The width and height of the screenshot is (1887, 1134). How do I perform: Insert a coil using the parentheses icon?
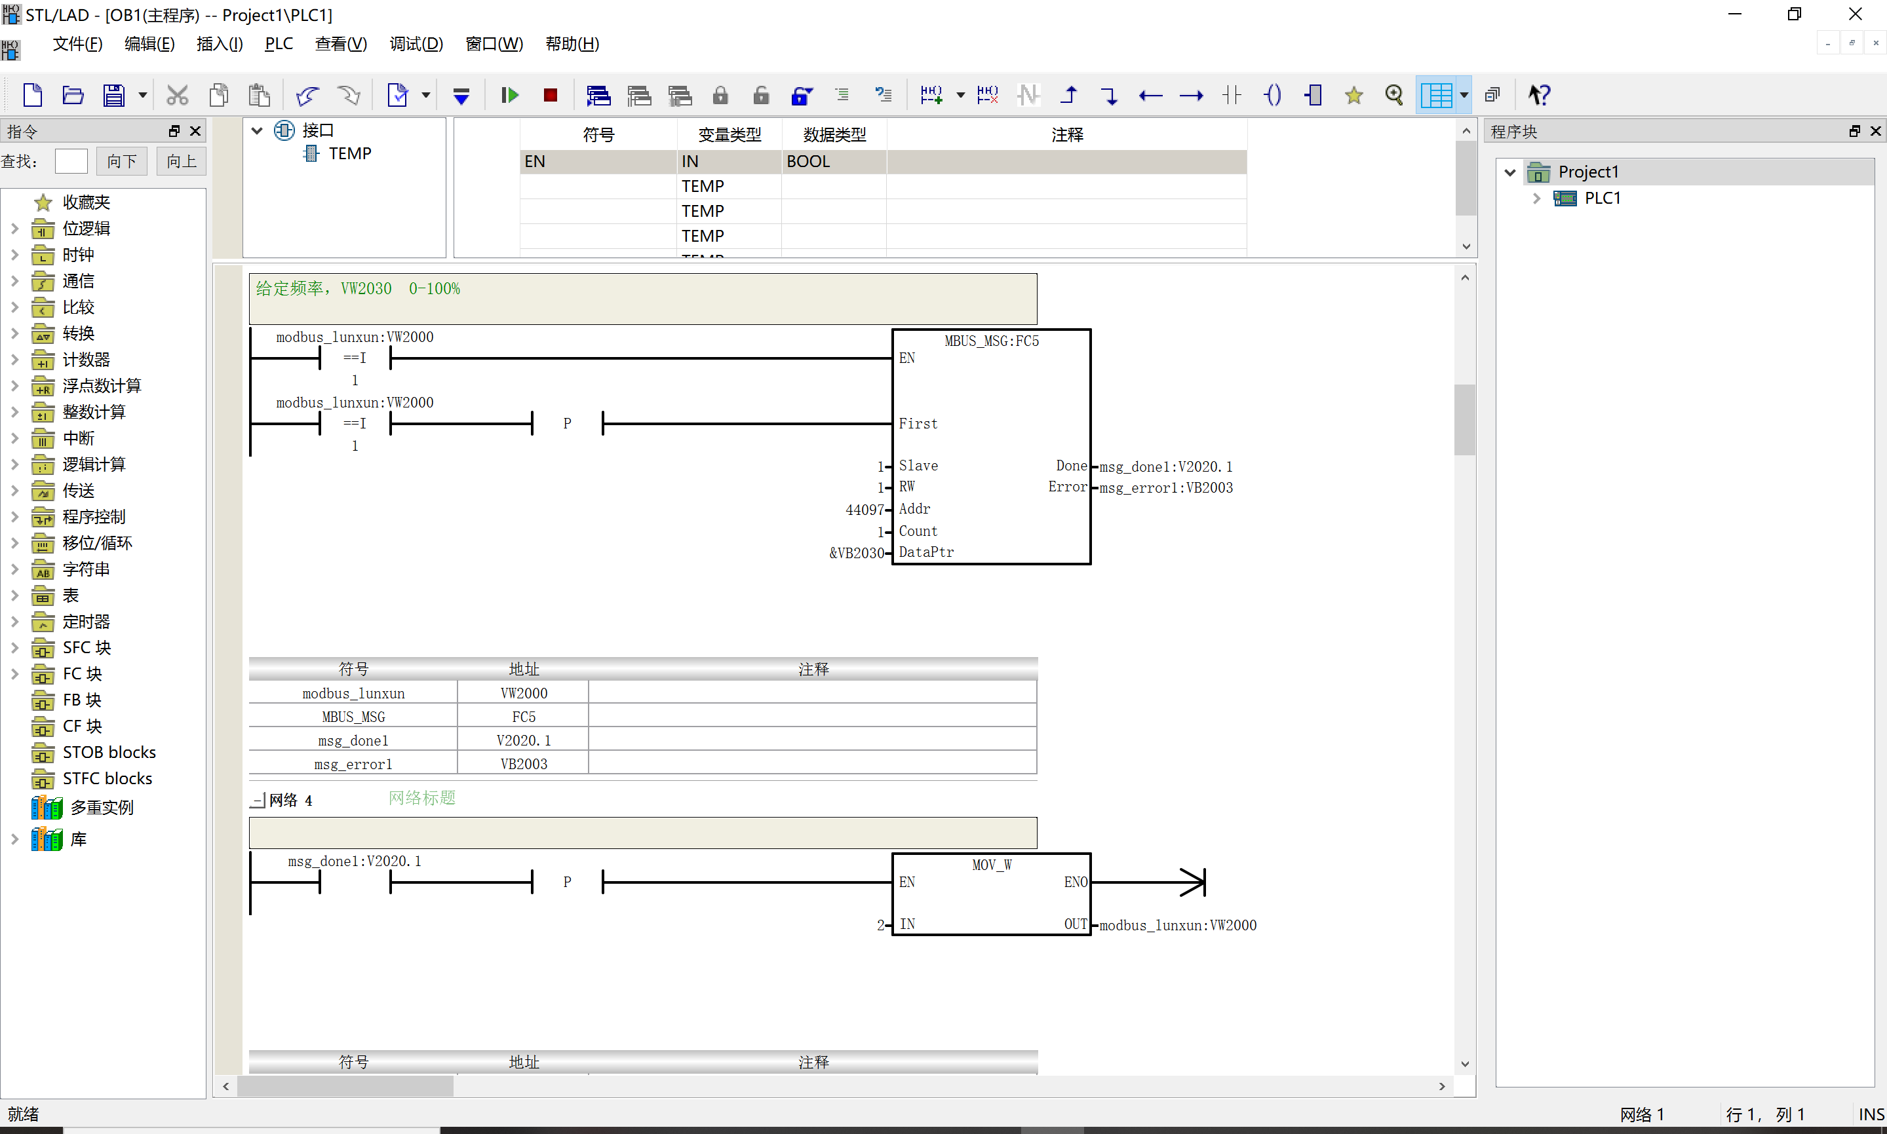pyautogui.click(x=1274, y=96)
